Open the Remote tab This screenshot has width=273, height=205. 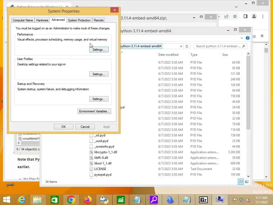(x=99, y=20)
